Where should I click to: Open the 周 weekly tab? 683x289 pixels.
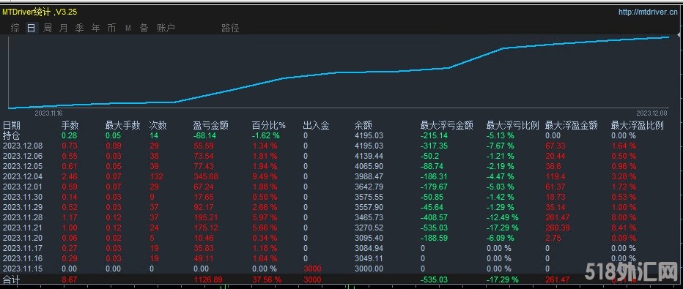48,29
